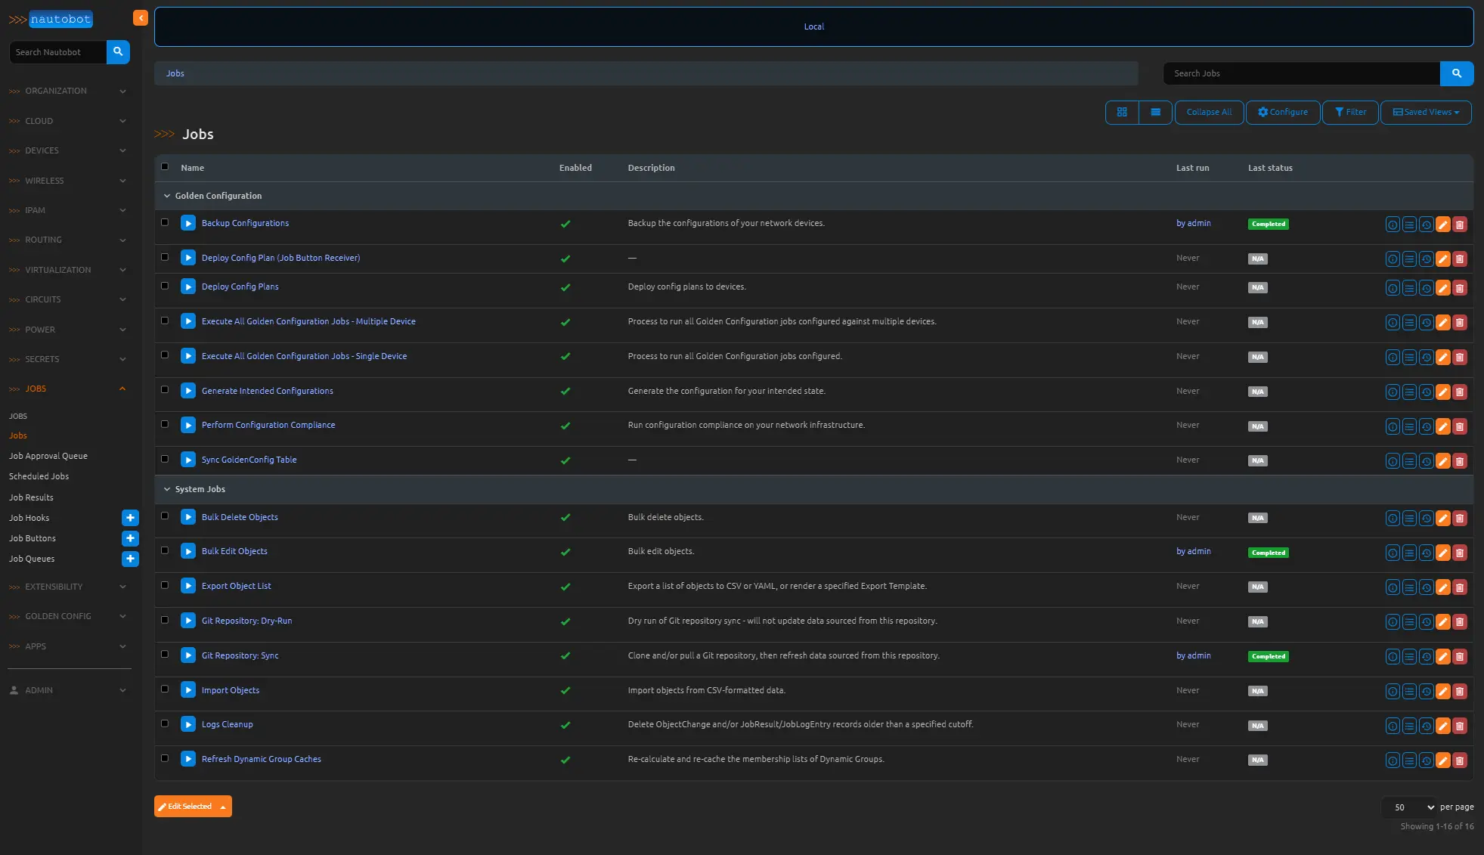Switch to the tile grid view
Viewport: 1484px width, 855px height.
(1122, 112)
